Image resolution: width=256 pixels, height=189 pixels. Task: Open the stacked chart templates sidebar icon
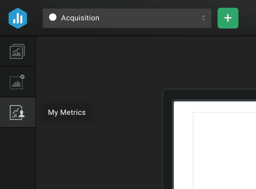[17, 51]
